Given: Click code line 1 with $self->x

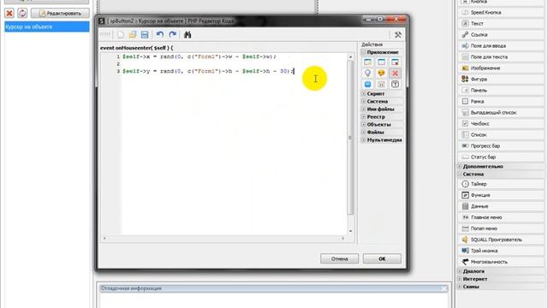Looking at the screenshot, I should pos(200,56).
